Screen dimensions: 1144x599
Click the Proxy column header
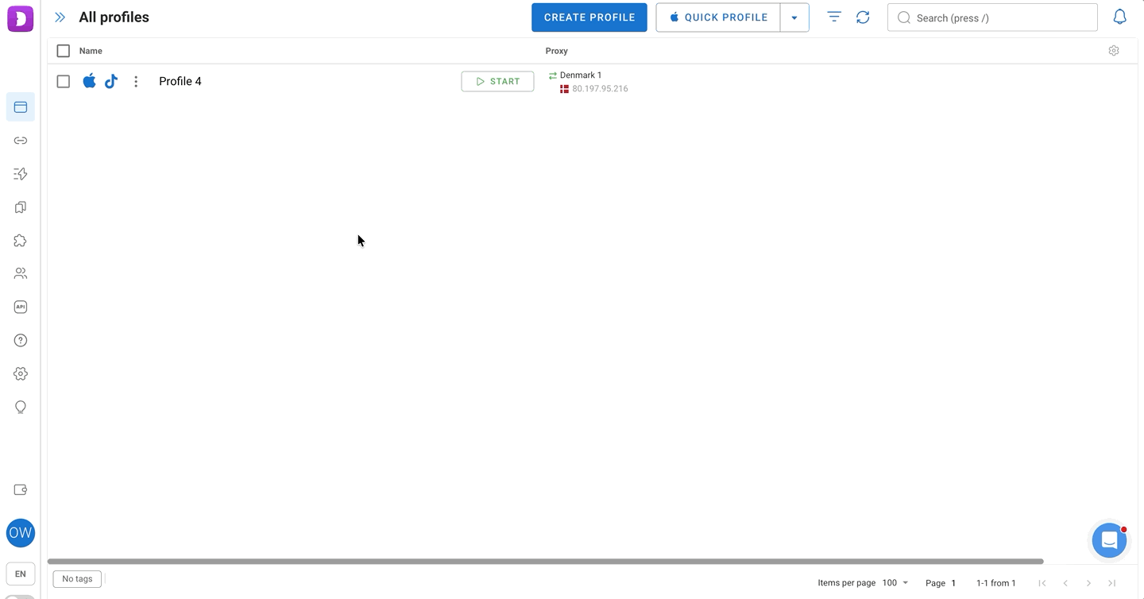(x=556, y=51)
